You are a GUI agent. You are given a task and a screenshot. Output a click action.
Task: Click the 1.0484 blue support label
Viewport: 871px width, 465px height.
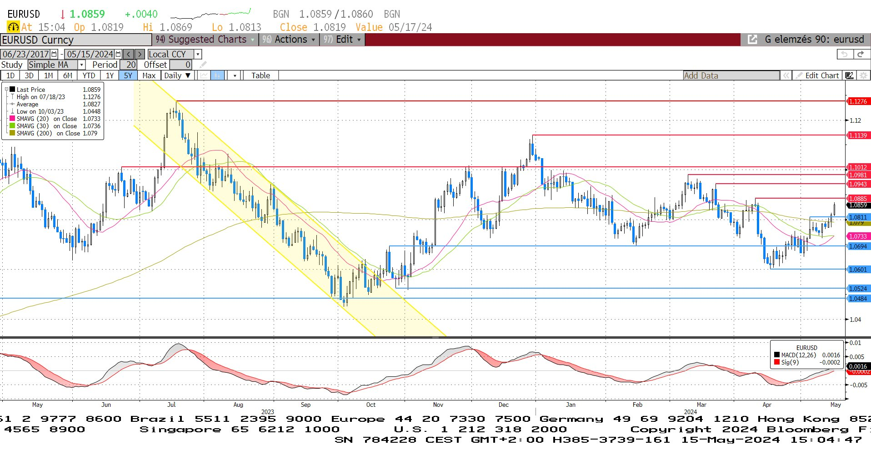(858, 299)
